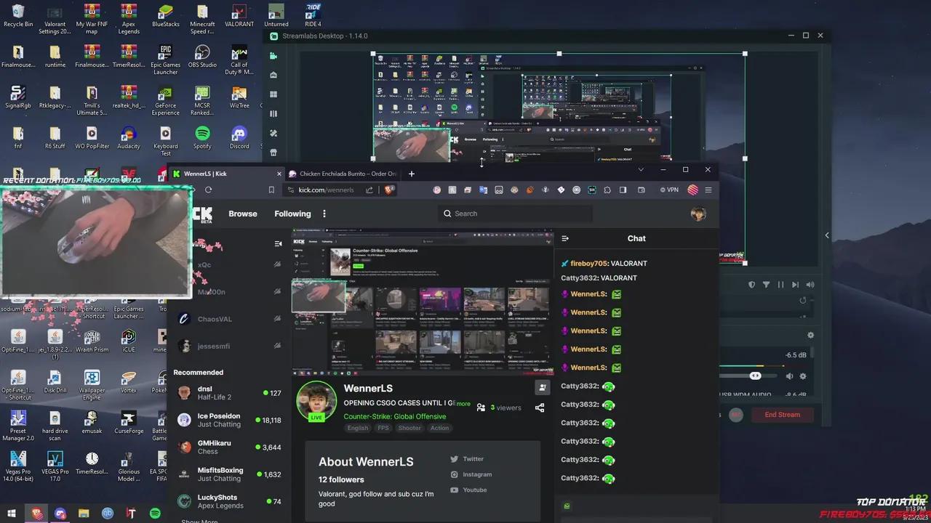The height and width of the screenshot is (523, 931).
Task: Open Kick user avatar menu
Action: point(698,214)
